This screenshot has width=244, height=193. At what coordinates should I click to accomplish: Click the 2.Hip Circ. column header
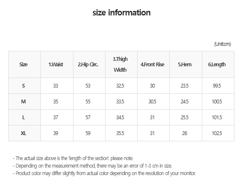click(x=88, y=65)
